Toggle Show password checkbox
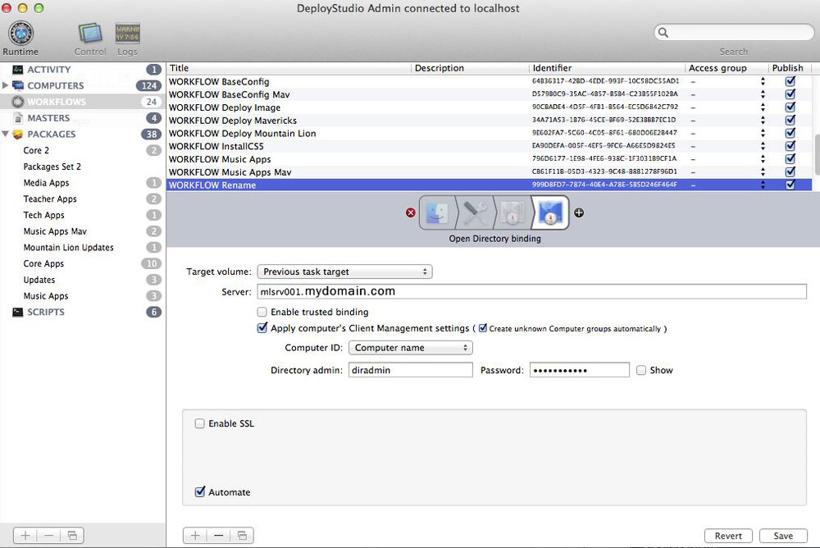Image resolution: width=820 pixels, height=548 pixels. pos(641,370)
